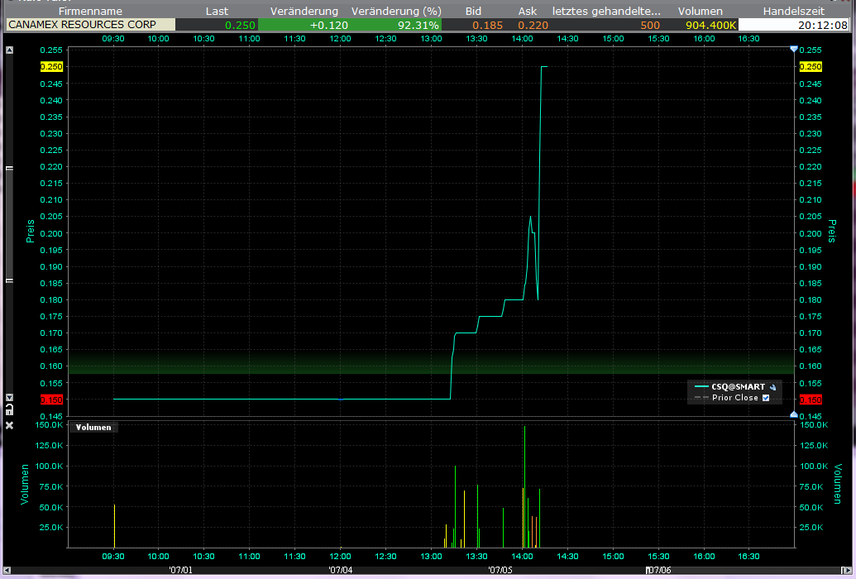Click the wrench icon beside CSQ@SMART legend
The width and height of the screenshot is (856, 579).
pyautogui.click(x=773, y=386)
